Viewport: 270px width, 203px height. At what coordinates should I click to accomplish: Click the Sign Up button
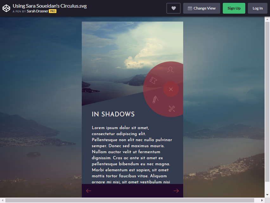234,8
